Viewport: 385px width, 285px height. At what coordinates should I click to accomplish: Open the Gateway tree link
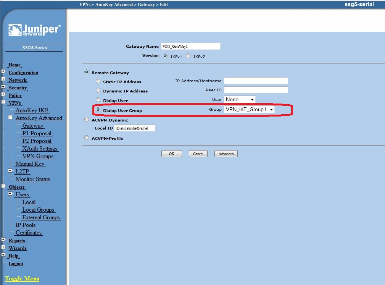click(x=33, y=126)
